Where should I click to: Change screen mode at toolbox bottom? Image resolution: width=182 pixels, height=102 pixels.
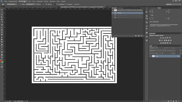[2, 67]
